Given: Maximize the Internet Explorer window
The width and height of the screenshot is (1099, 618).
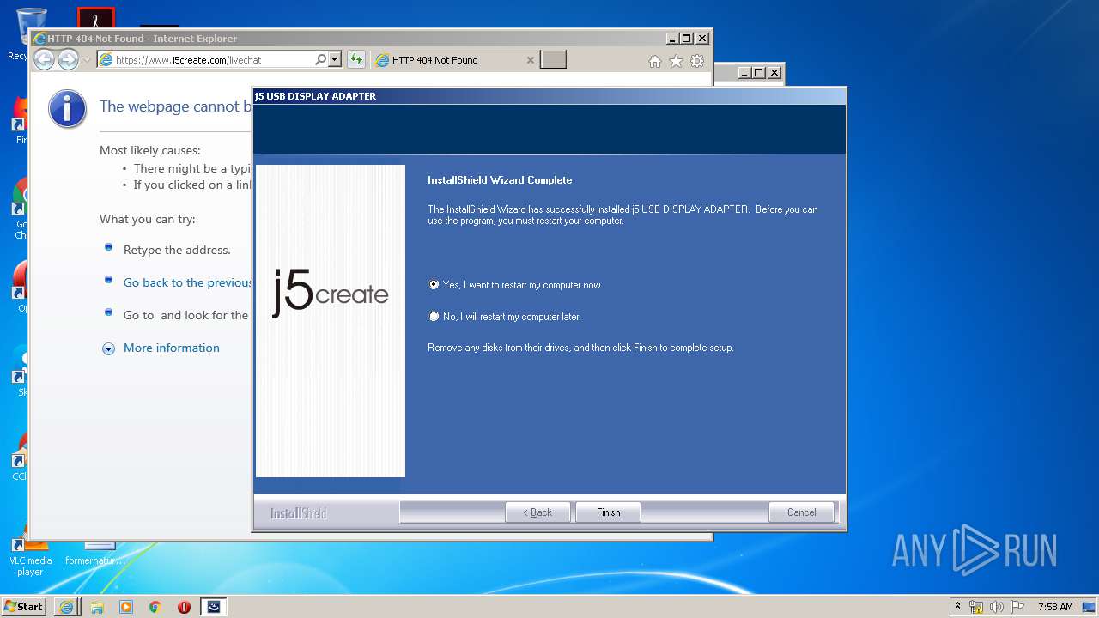Looking at the screenshot, I should (x=686, y=38).
